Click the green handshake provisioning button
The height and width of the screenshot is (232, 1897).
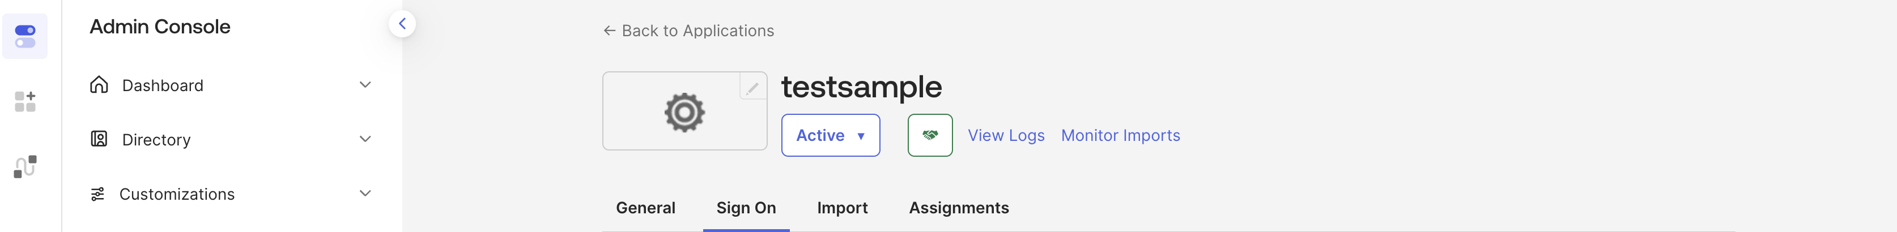point(929,135)
